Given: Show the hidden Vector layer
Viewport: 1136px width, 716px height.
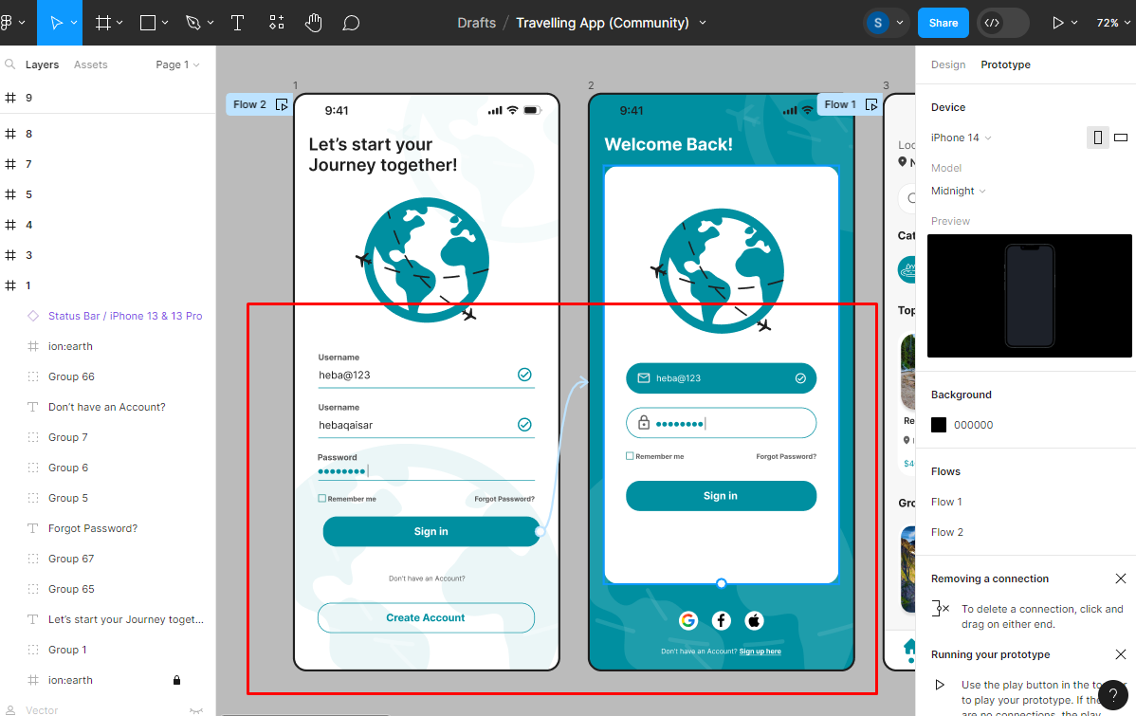Looking at the screenshot, I should (195, 711).
